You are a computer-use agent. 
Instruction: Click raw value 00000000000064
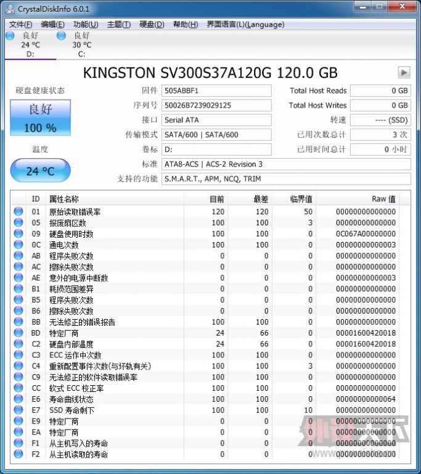[x=366, y=399]
